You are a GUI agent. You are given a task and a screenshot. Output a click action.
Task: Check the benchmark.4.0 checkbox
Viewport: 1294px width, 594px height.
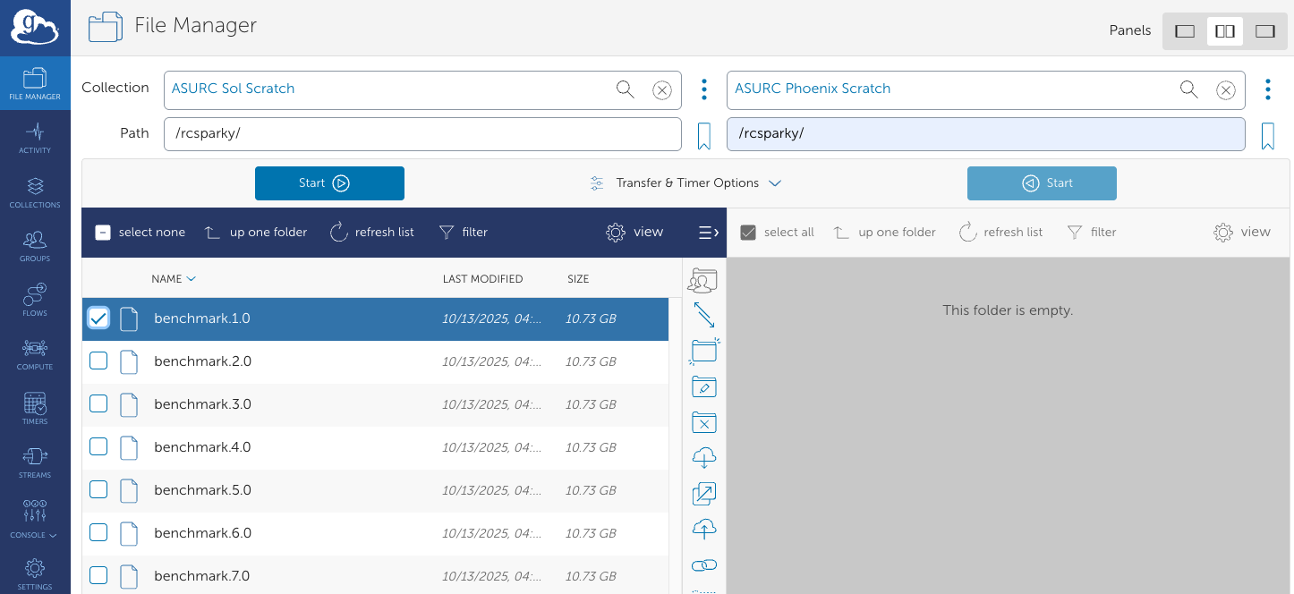pyautogui.click(x=98, y=446)
